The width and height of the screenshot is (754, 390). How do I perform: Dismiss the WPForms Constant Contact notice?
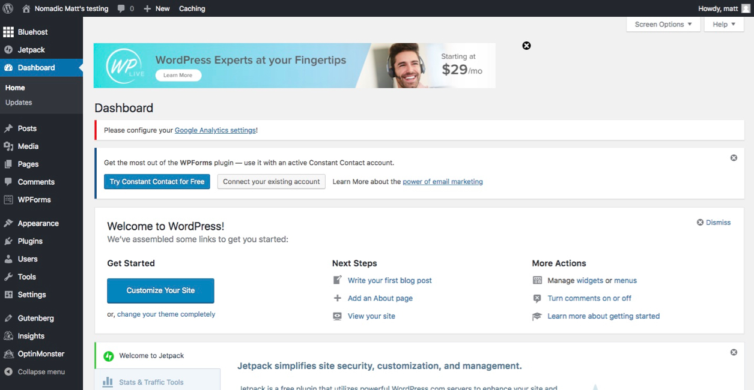[x=734, y=158]
